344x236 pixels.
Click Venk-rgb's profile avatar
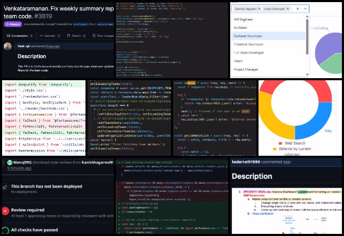pyautogui.click(x=8, y=46)
